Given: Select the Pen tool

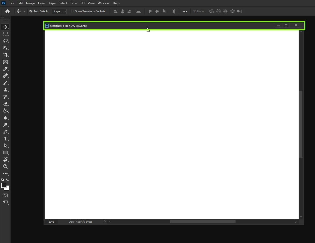Looking at the screenshot, I should [x=5, y=132].
